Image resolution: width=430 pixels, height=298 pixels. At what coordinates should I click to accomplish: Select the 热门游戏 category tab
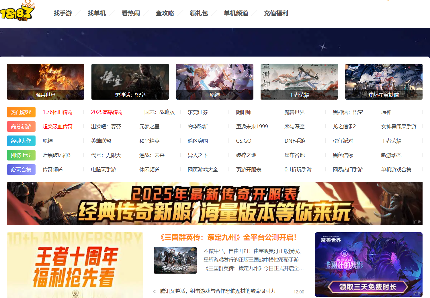point(21,112)
